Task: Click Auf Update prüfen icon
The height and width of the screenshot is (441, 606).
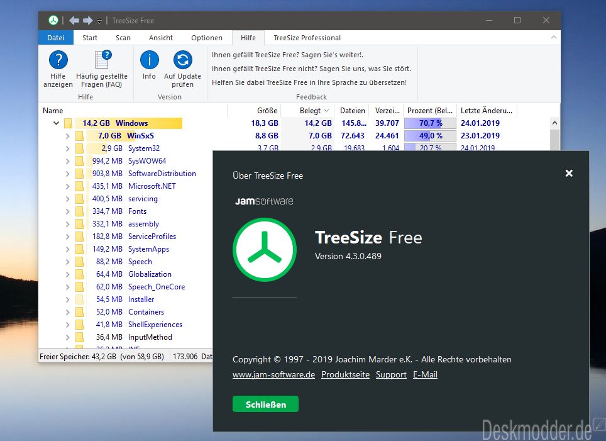Action: (183, 60)
